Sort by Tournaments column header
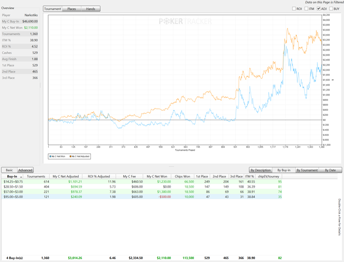 pyautogui.click(x=36, y=176)
